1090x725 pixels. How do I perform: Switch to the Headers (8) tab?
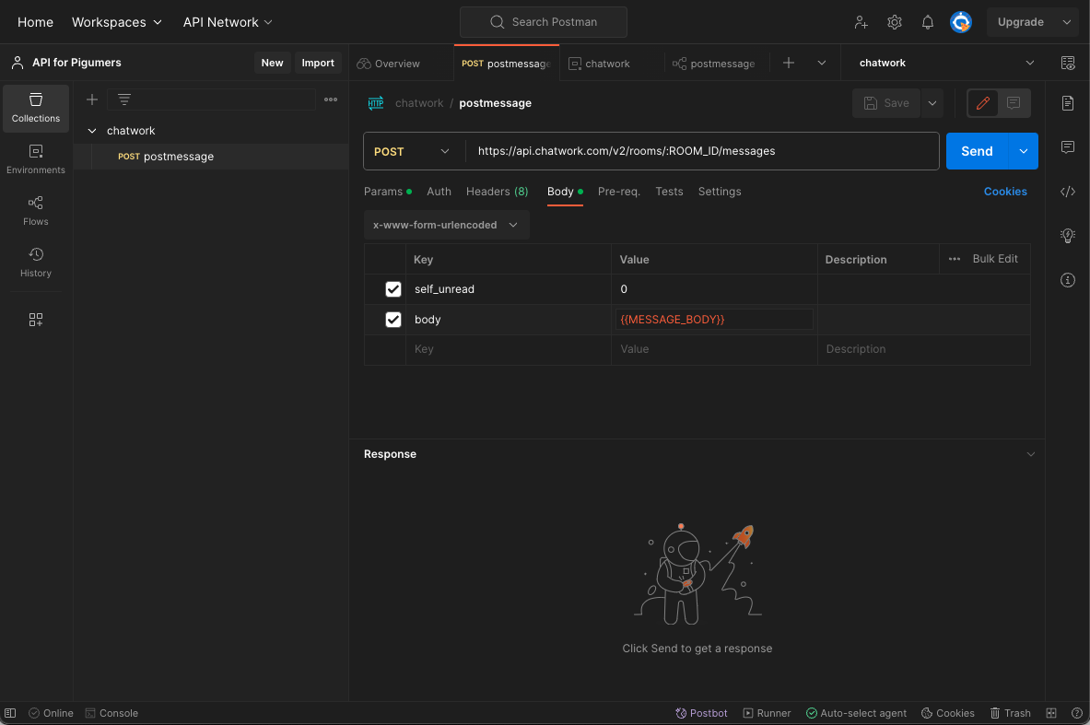click(497, 192)
